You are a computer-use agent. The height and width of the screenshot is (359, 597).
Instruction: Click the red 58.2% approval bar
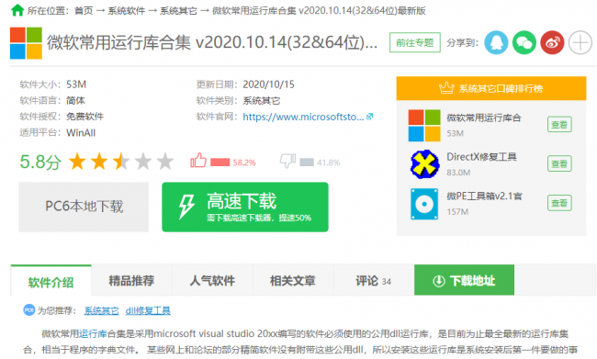coord(220,163)
